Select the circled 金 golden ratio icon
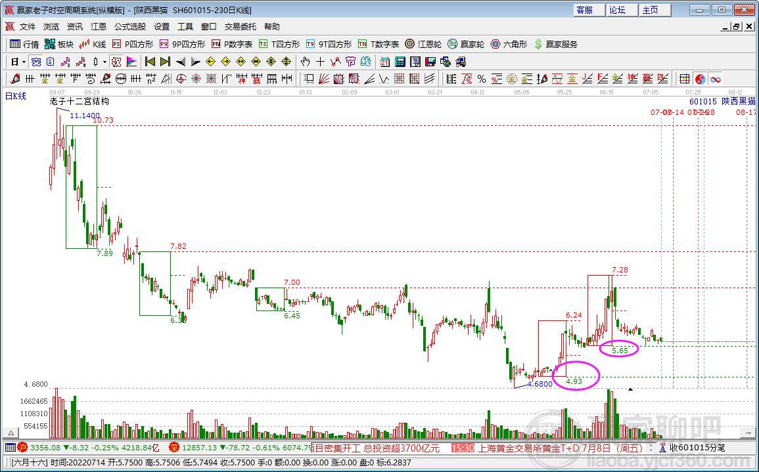759x472 pixels. pos(512,78)
